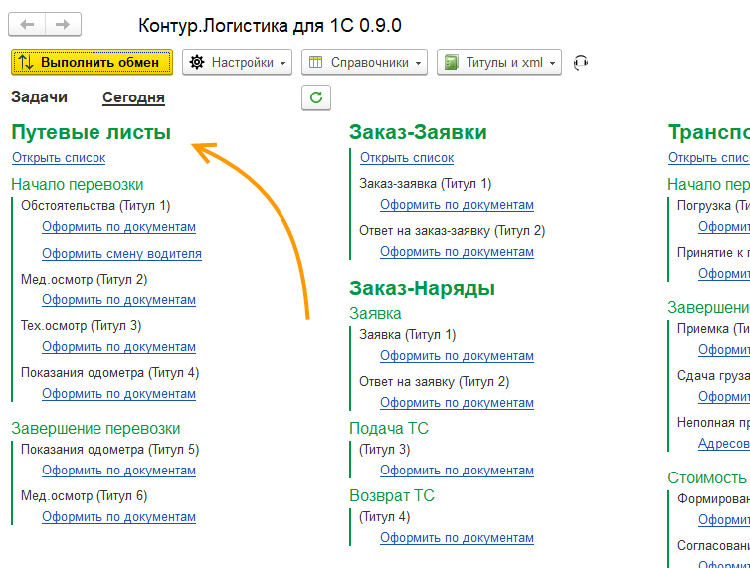This screenshot has height=568, width=750.
Task: Оформить по документам under Возврат ТС
Action: coord(457,538)
